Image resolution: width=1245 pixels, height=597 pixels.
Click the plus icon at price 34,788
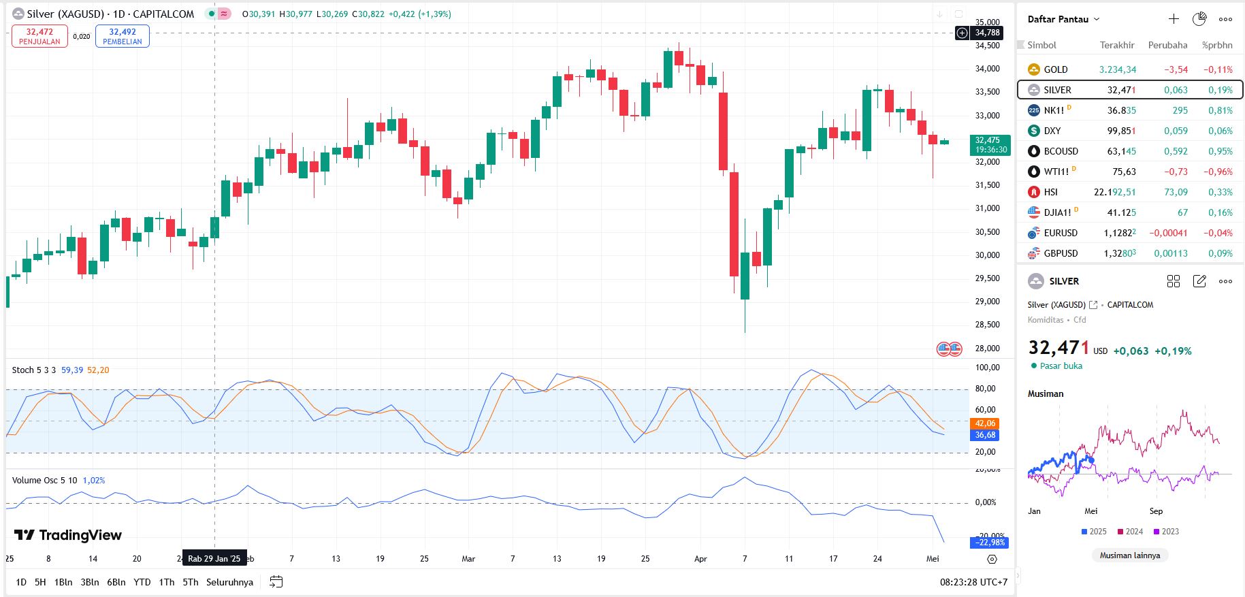pos(962,33)
